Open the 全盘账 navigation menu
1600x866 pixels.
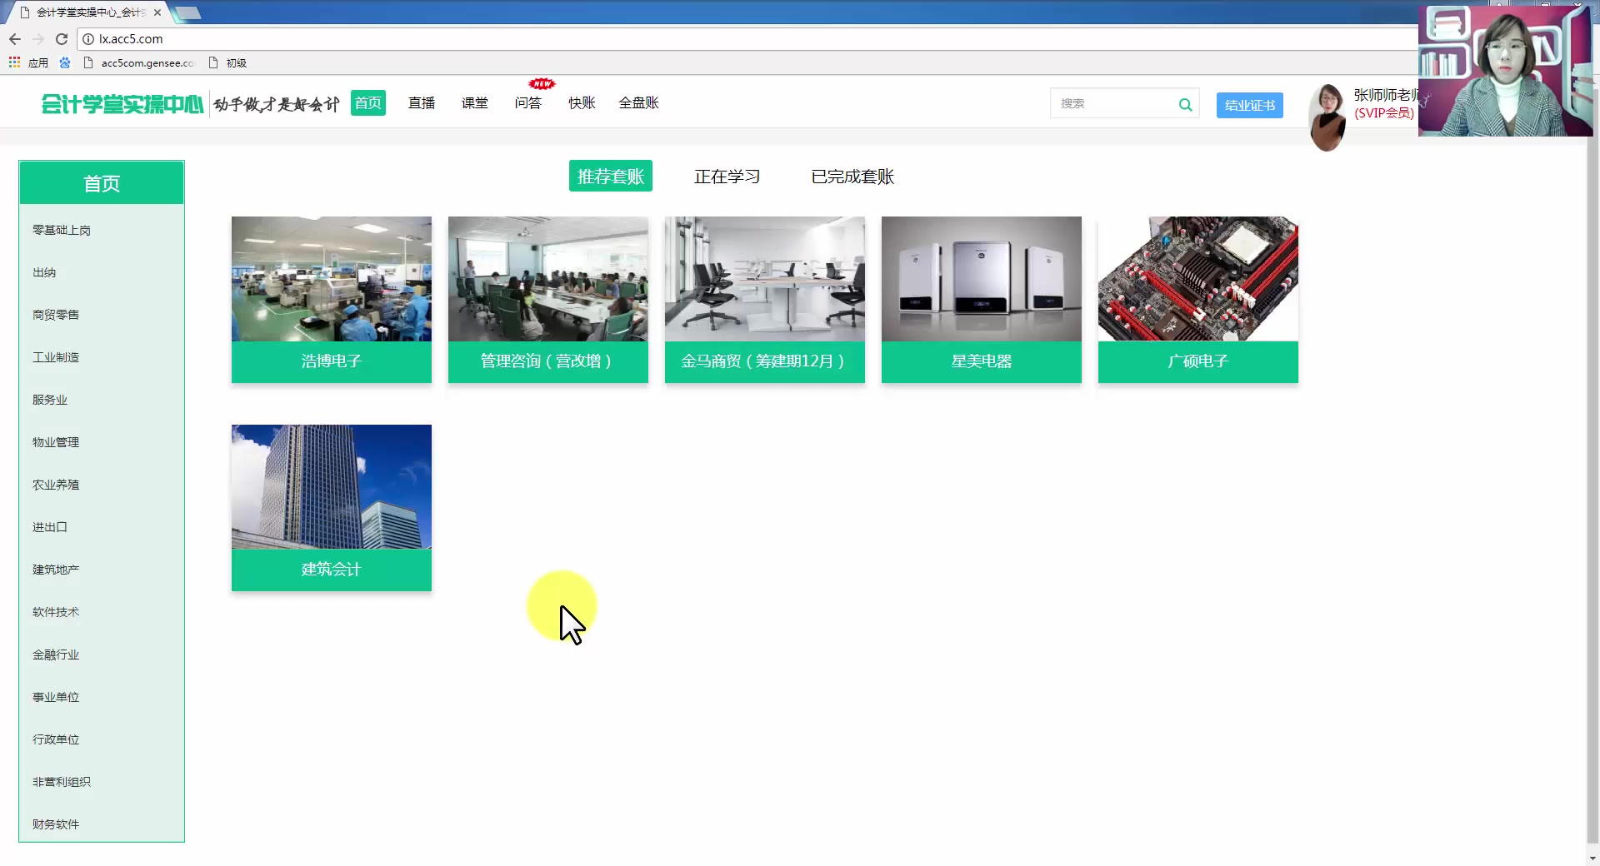click(638, 103)
